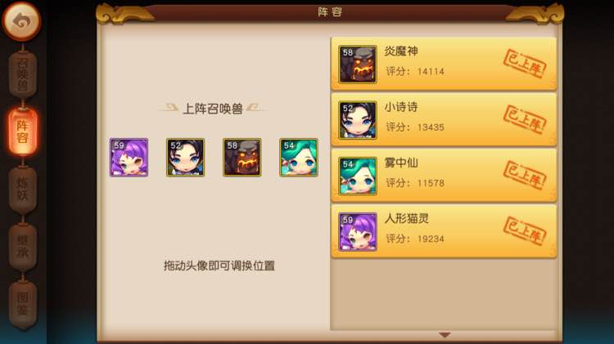
Task: Select the level 52 dark-haired lineup portrait
Action: click(185, 157)
